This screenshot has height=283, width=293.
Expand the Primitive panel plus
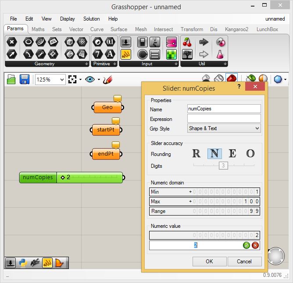tap(114, 64)
